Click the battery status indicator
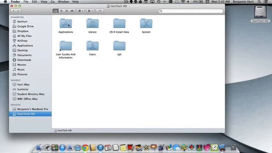Viewport: 272px width, 153px height. pos(198,2)
